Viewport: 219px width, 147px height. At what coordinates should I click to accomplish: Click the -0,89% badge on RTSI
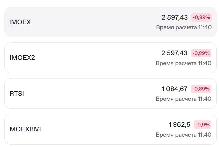click(x=201, y=89)
